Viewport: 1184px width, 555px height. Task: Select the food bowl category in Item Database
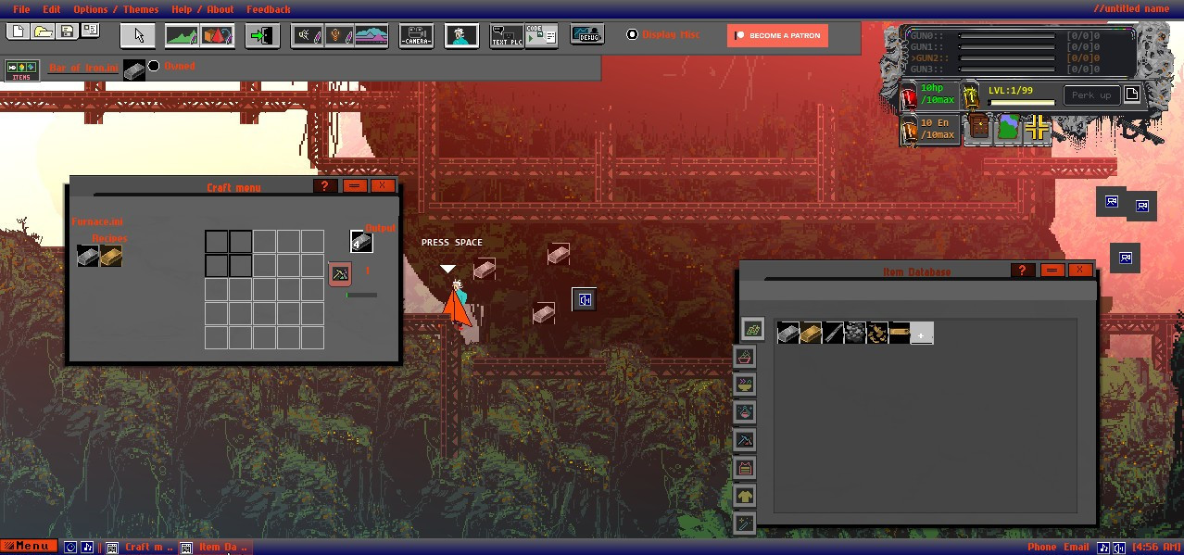(744, 357)
